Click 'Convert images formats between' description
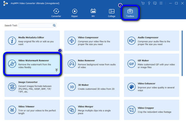 coord(35,89)
